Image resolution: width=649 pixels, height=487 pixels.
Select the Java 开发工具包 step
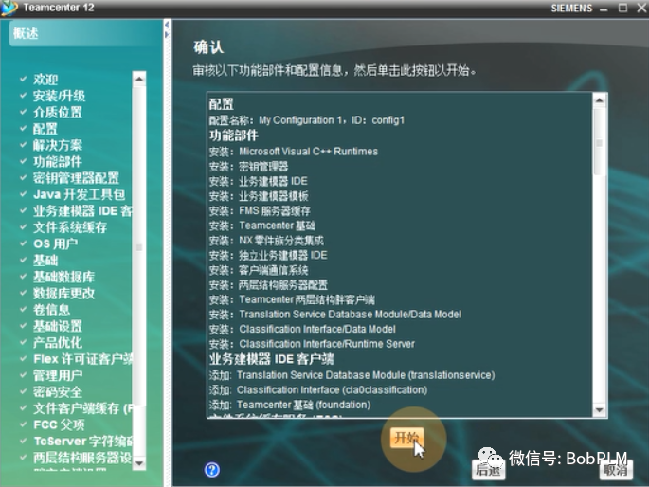[79, 194]
